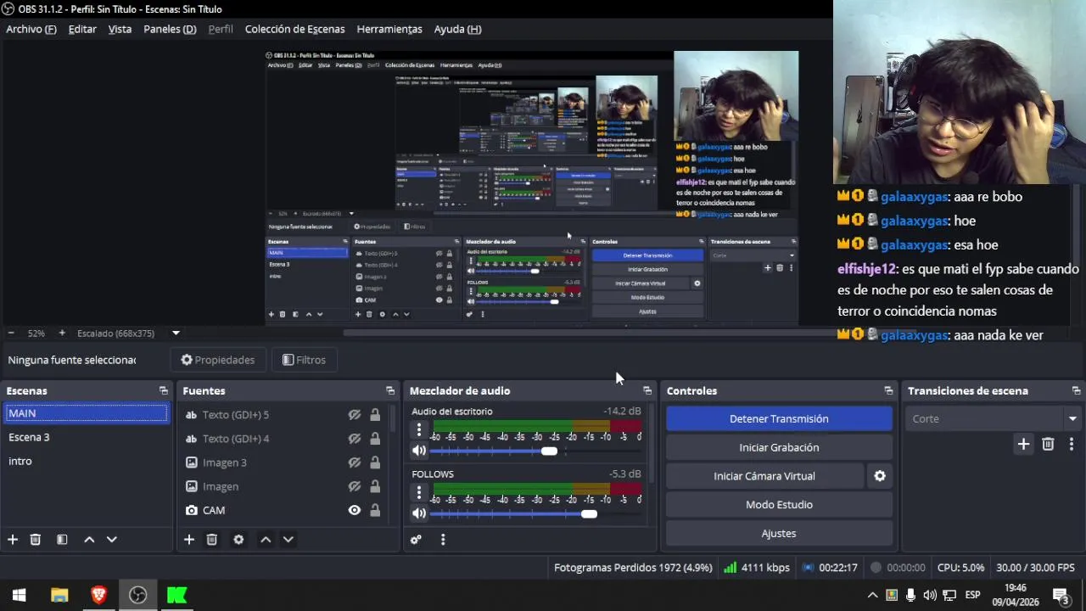Enable Modo Estudio
Image resolution: width=1086 pixels, height=611 pixels.
tap(779, 505)
